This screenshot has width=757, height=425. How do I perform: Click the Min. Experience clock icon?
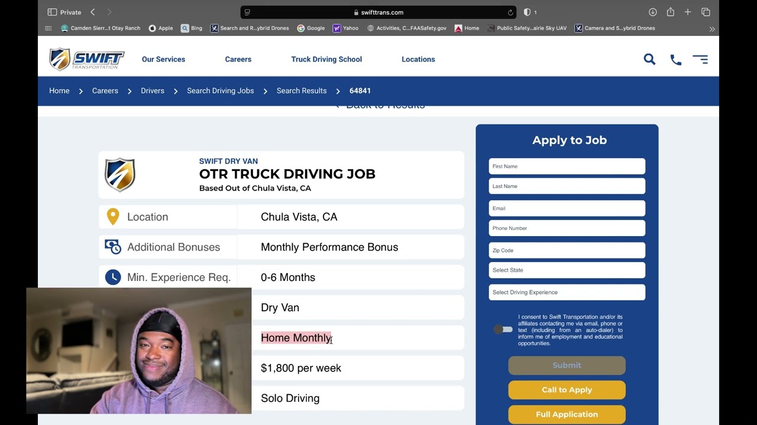point(113,277)
